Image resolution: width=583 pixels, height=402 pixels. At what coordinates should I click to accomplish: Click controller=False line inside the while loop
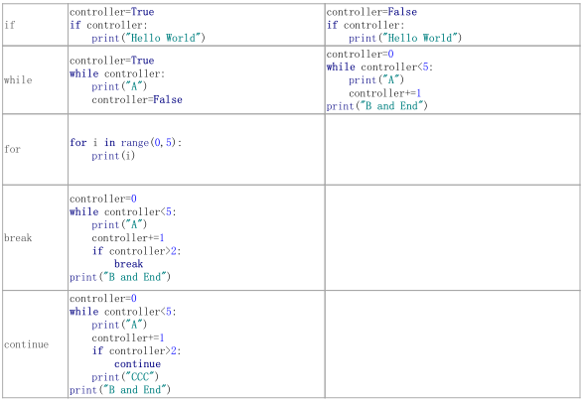(137, 99)
